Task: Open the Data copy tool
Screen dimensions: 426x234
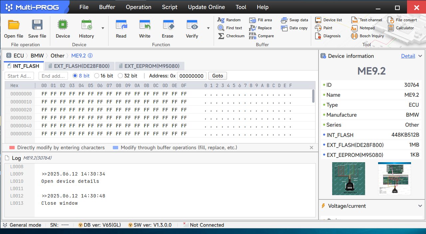Action: 294,28
